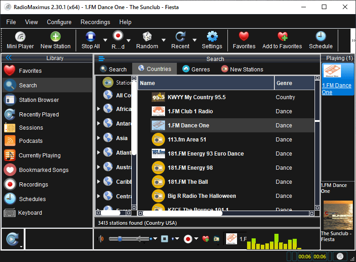Open the player record dropdown arrow

click(x=196, y=238)
